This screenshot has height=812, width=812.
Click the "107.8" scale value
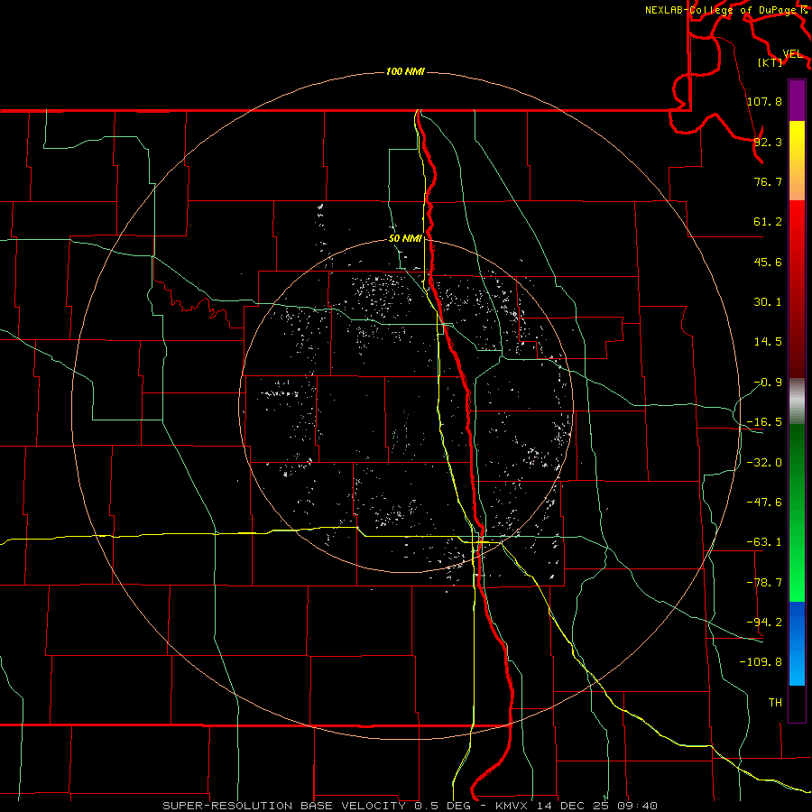764,101
